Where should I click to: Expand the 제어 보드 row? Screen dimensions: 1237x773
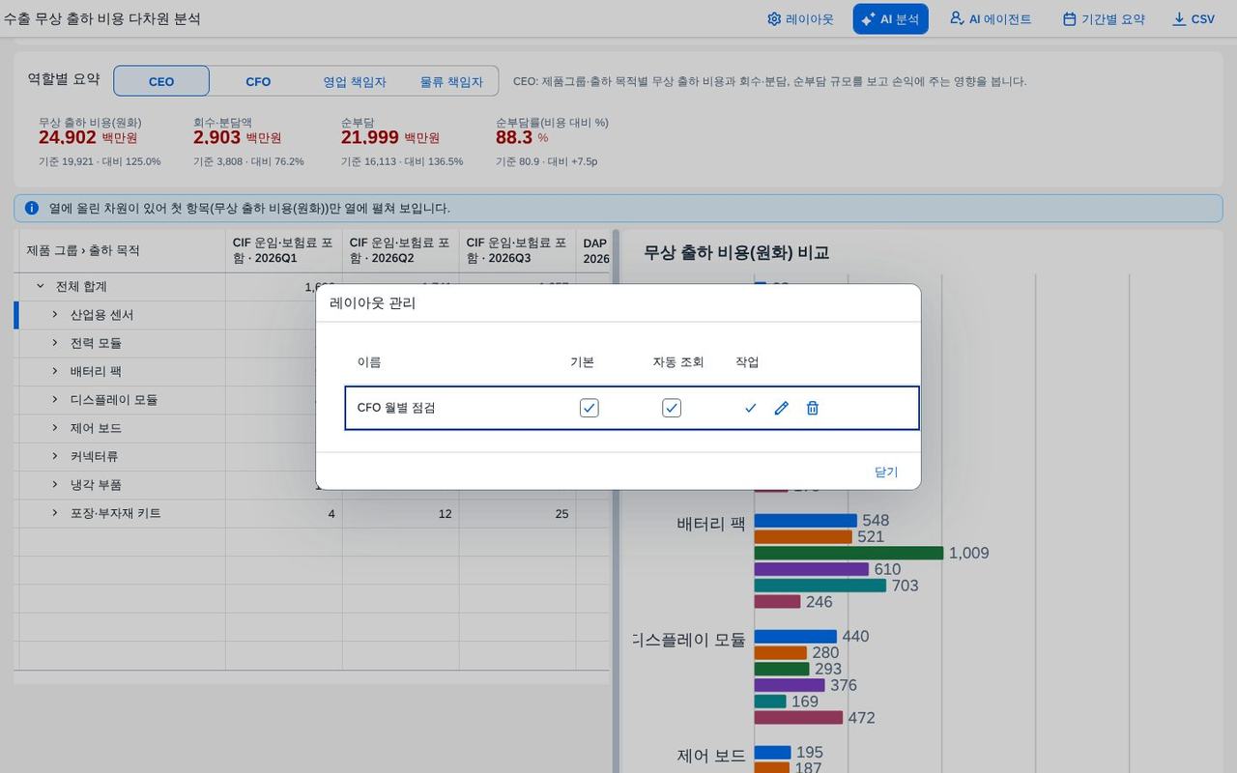pos(55,428)
